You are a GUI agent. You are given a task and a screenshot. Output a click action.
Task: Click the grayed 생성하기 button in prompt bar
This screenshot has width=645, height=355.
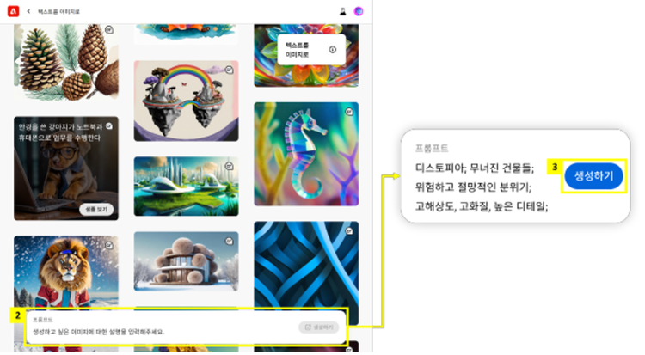(319, 327)
